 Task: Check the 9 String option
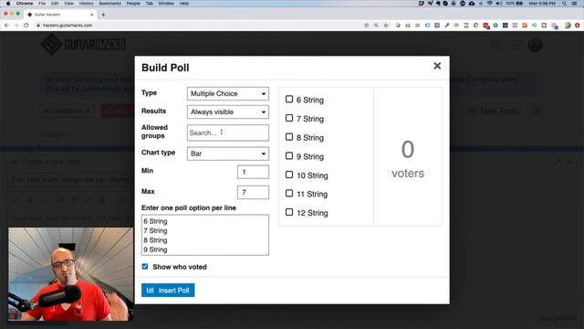(x=289, y=156)
